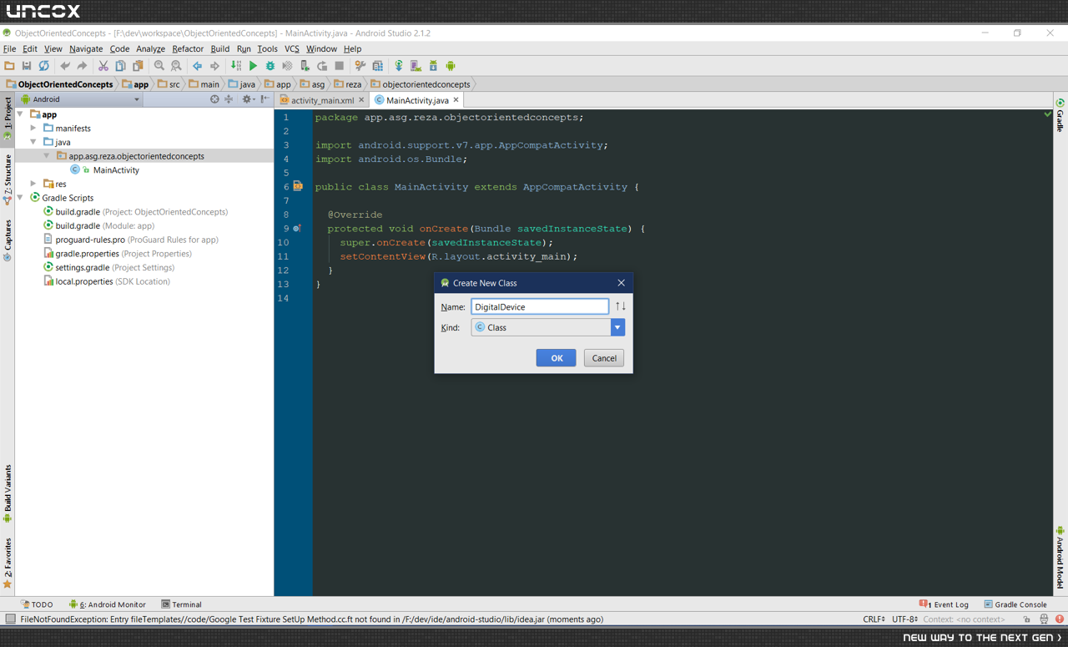Open file using the folder toolbar icon
This screenshot has width=1068, height=647.
click(x=9, y=66)
